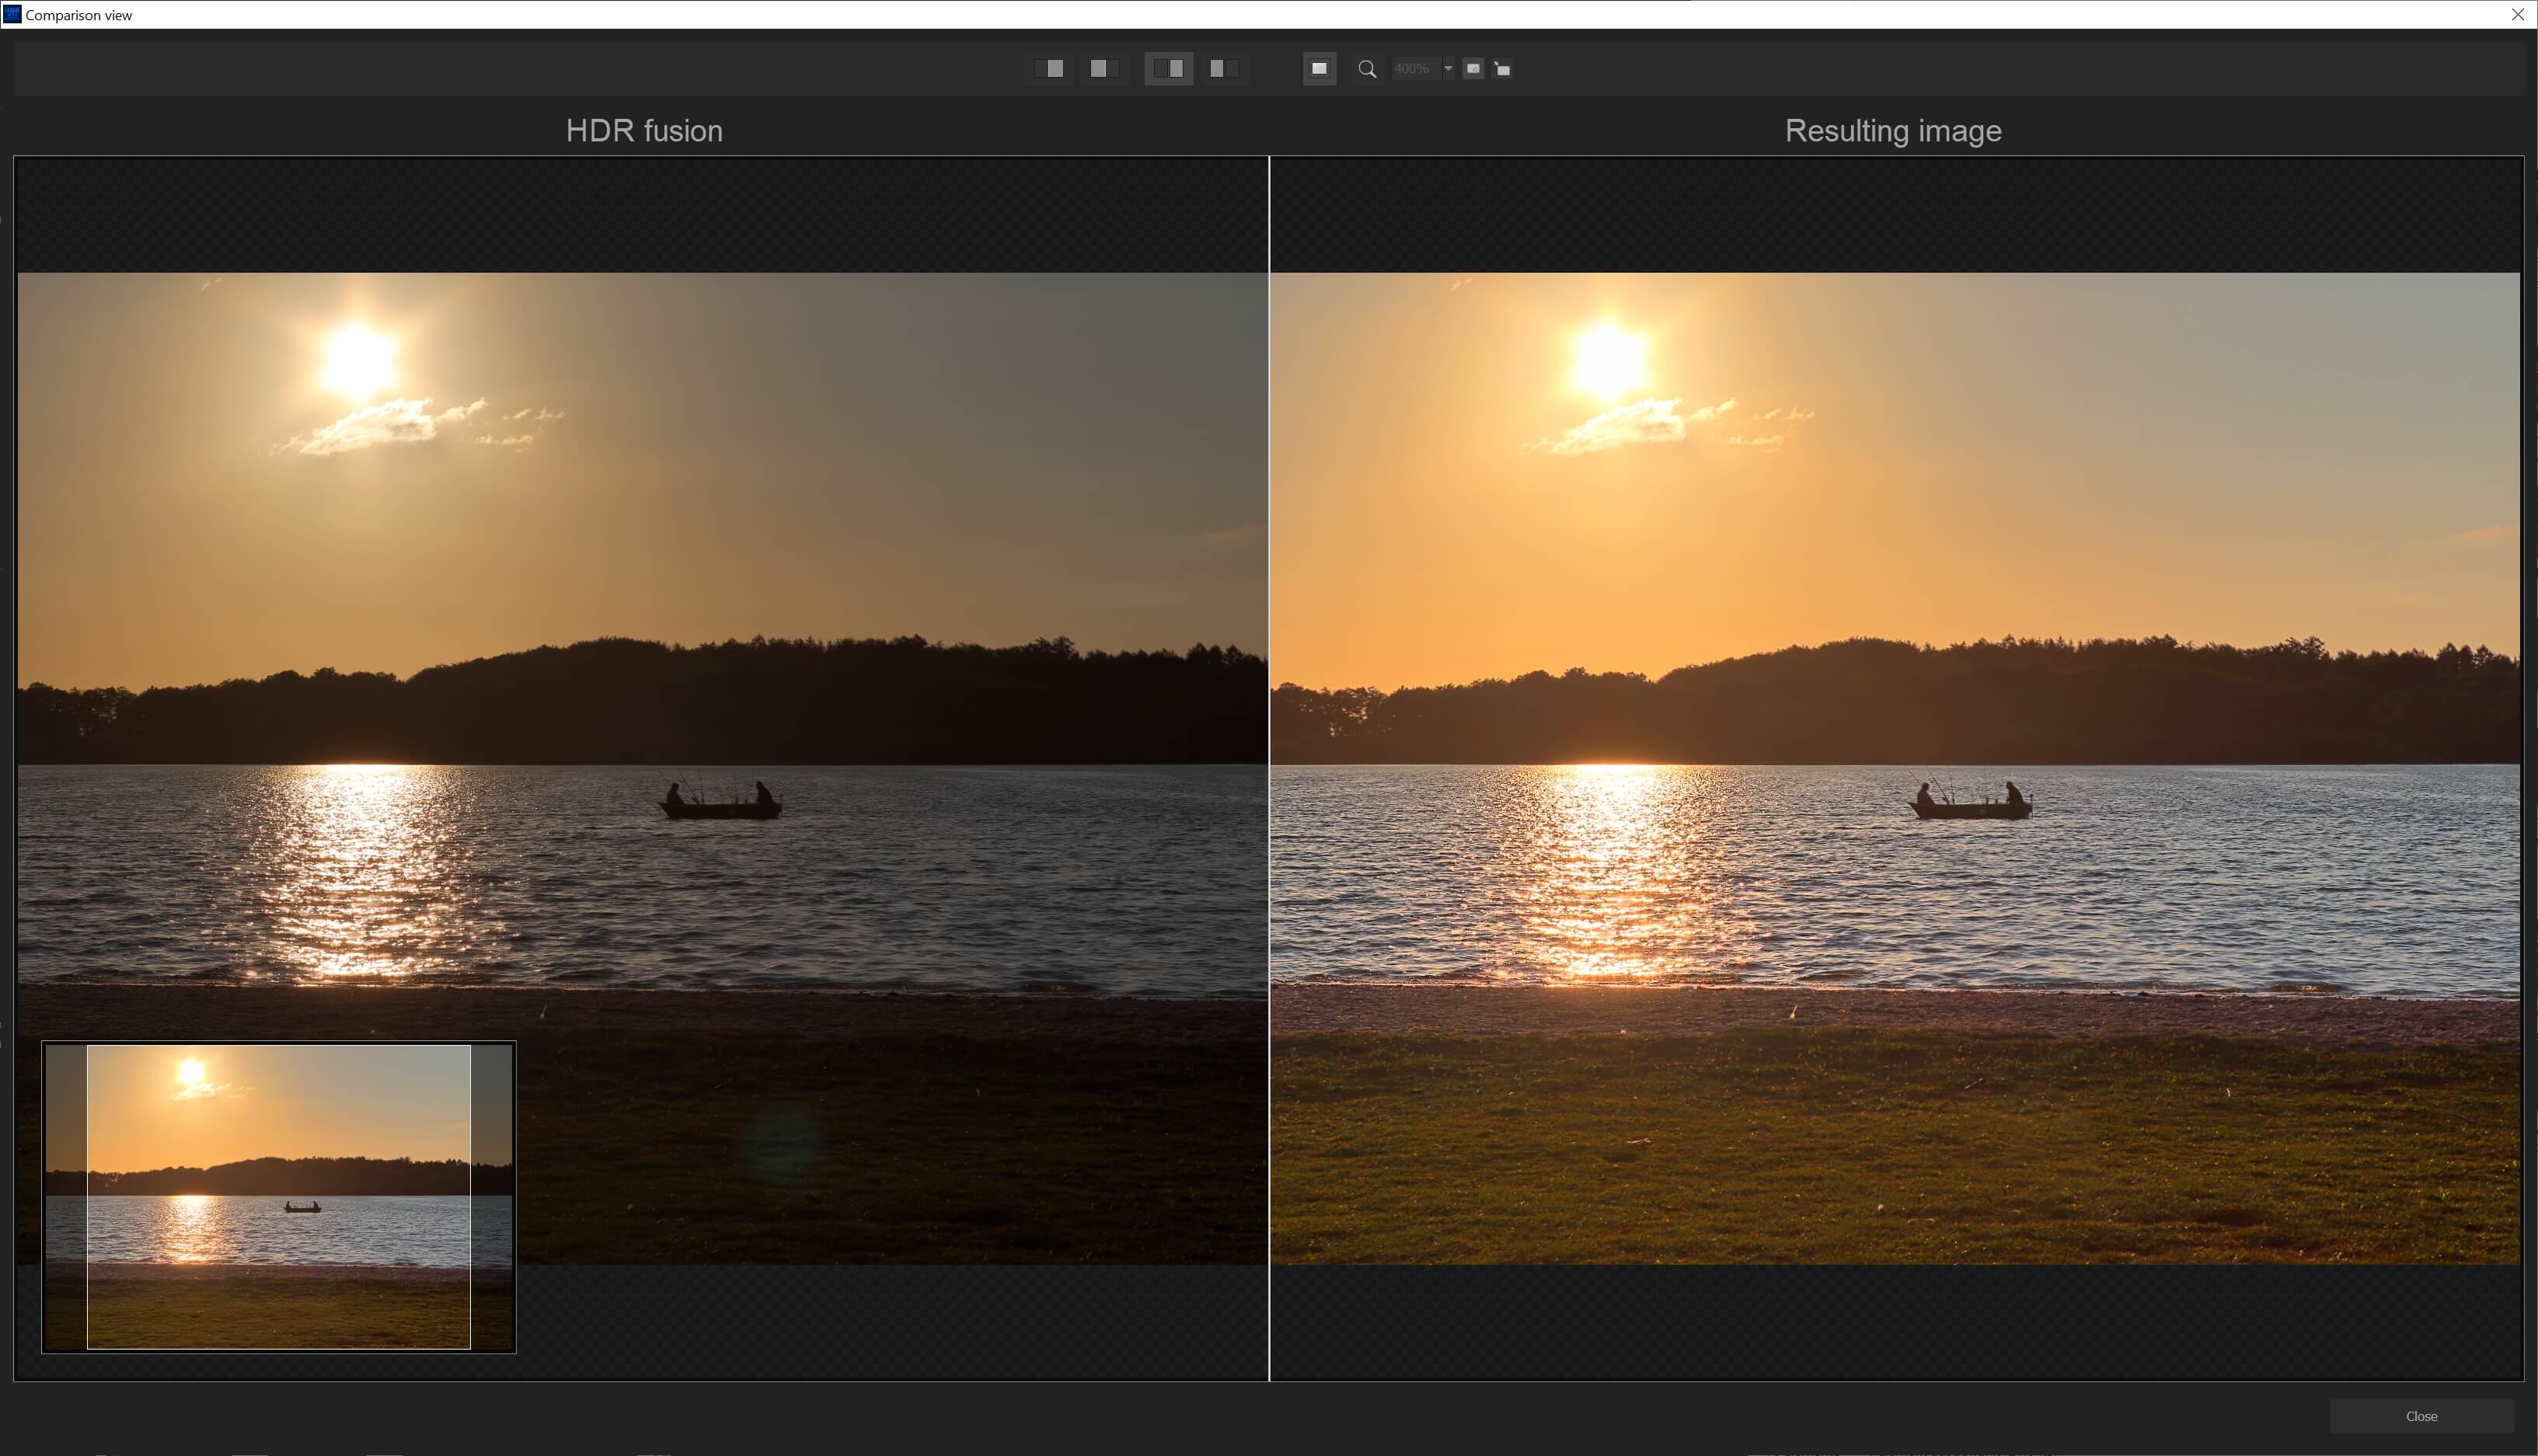The height and width of the screenshot is (1456, 2538).
Task: Click inside the 400% zoom field
Action: 1415,68
